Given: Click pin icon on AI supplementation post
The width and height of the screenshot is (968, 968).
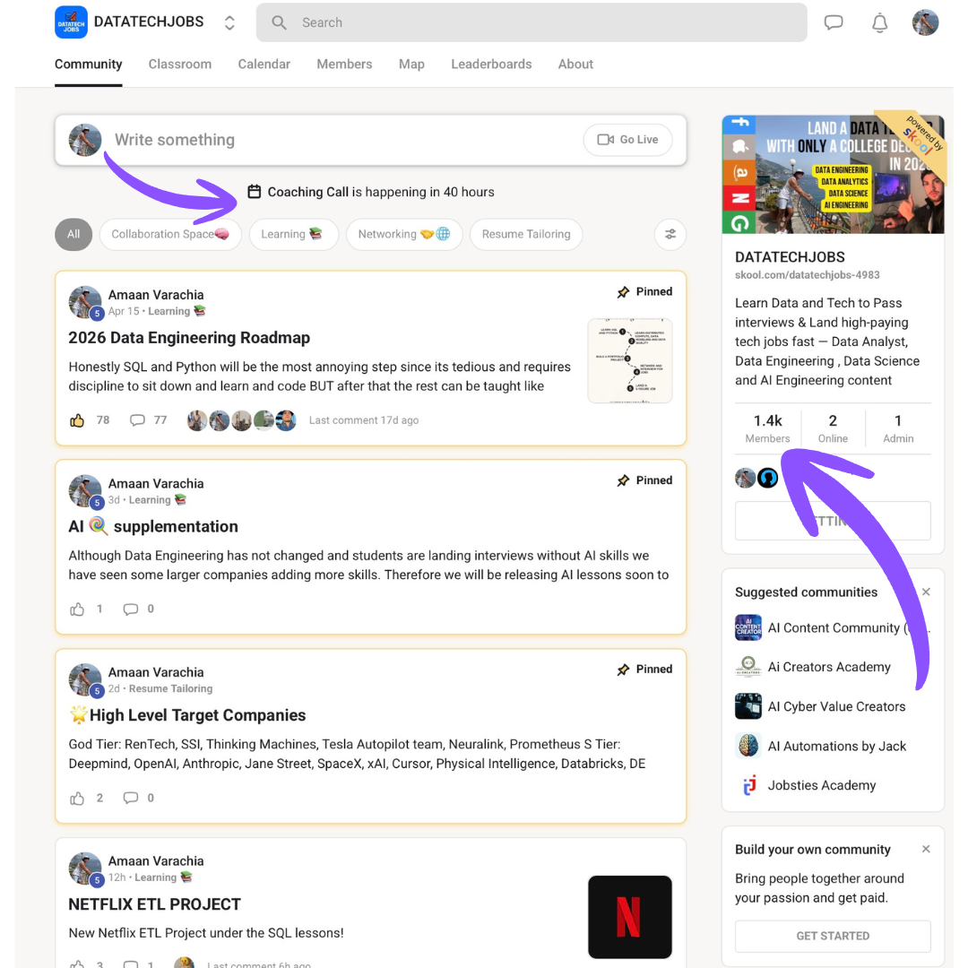Looking at the screenshot, I should (x=624, y=481).
